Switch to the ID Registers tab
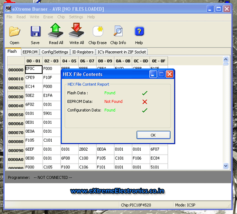Screen dimensions: 237x214 (83, 52)
